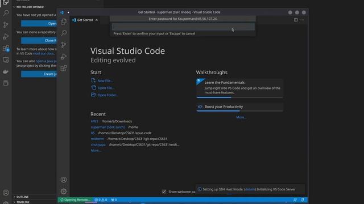Open Accounts menu in front window

[x=64, y=180]
